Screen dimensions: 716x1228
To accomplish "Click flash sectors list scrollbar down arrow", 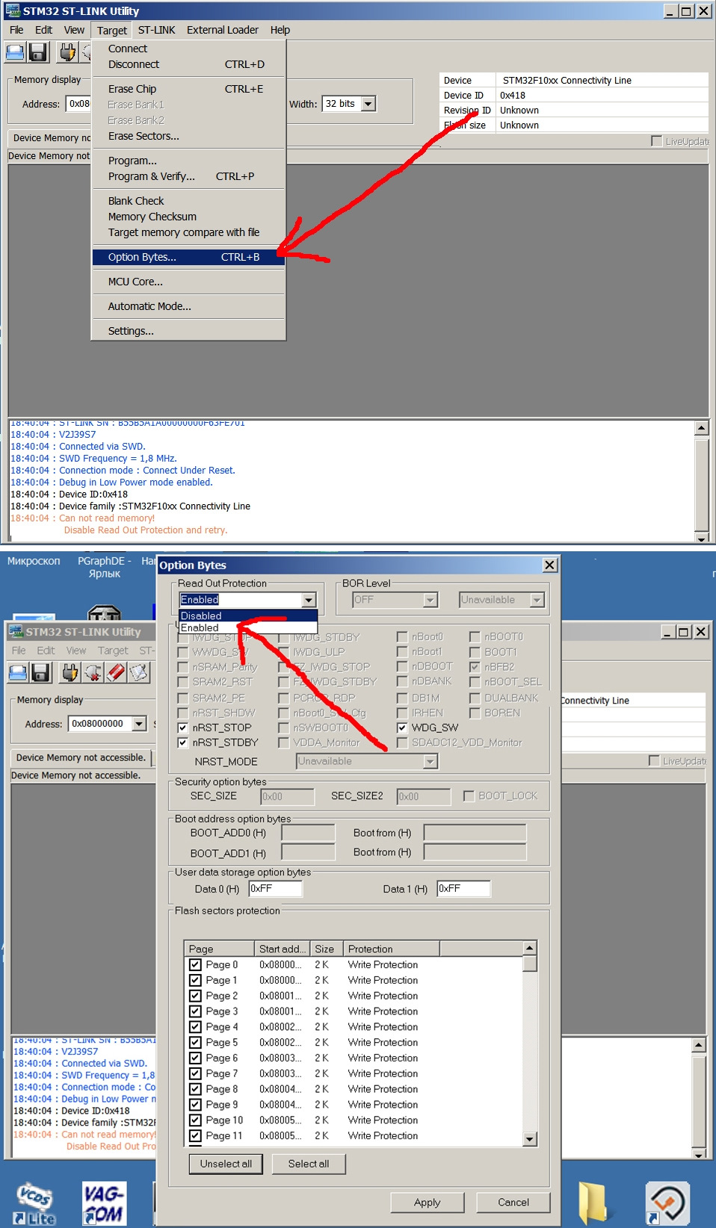I will point(530,1139).
